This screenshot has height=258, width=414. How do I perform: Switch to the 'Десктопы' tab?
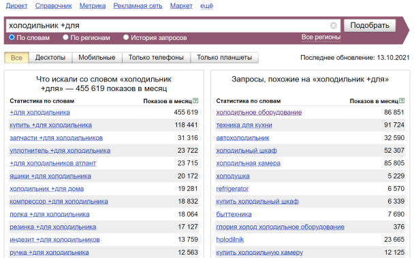click(50, 58)
